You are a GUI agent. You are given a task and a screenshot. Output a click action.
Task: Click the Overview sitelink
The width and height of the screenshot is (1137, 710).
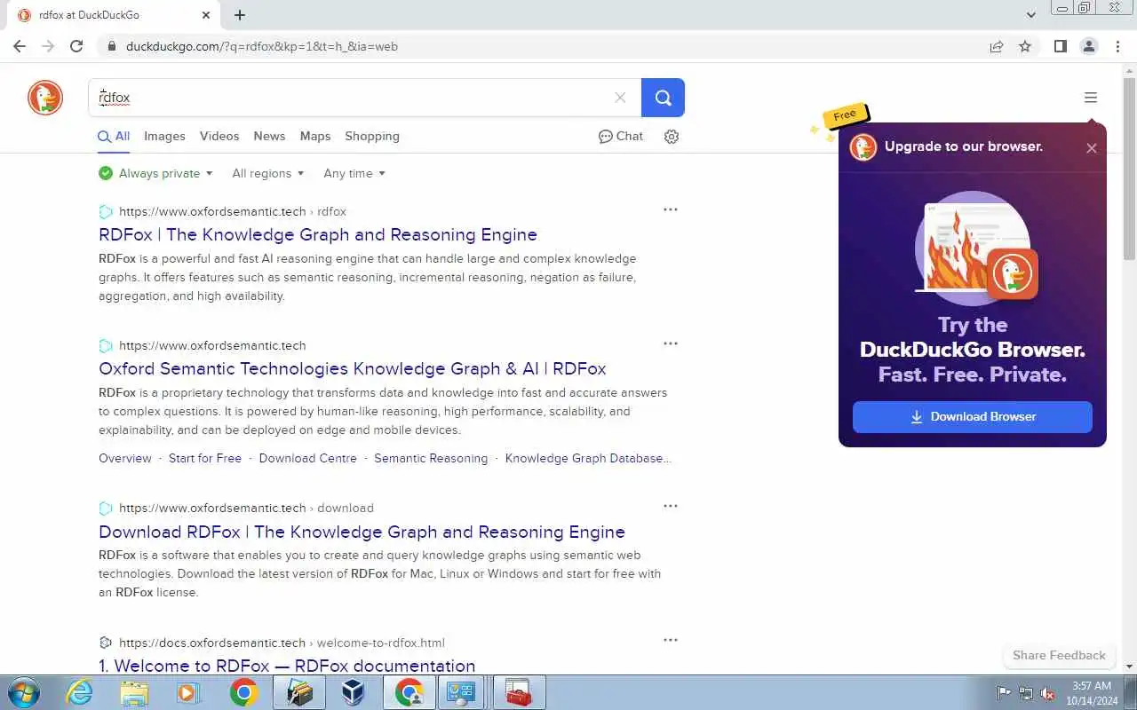125,458
